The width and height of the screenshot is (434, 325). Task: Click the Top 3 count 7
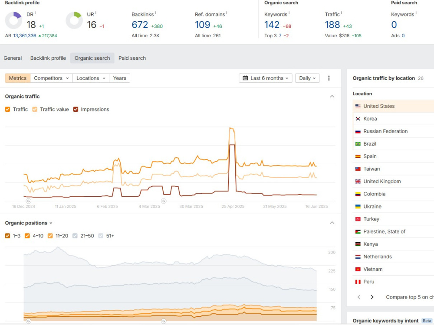(x=280, y=36)
